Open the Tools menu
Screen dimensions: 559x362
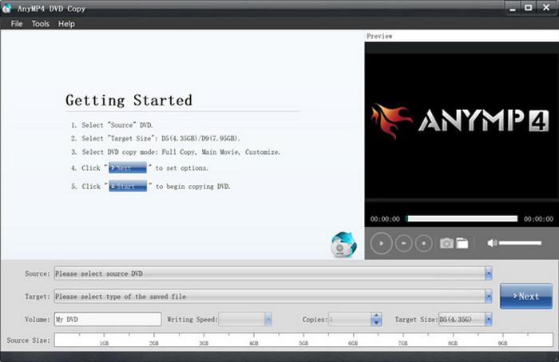(40, 24)
